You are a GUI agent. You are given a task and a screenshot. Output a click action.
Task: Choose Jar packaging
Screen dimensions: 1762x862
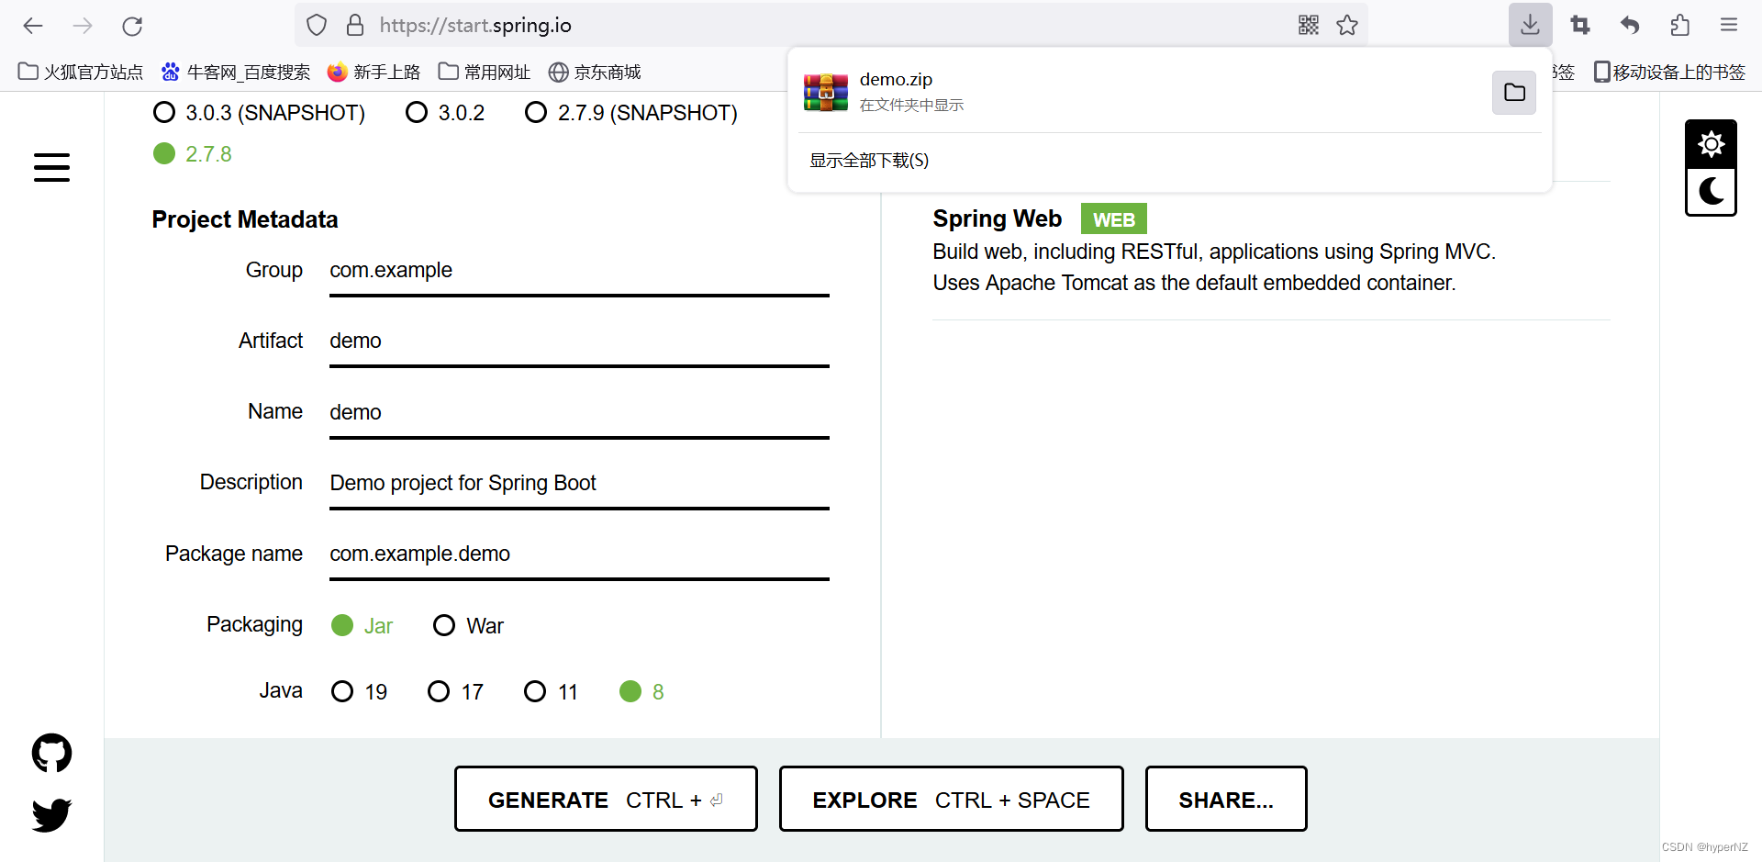(362, 625)
